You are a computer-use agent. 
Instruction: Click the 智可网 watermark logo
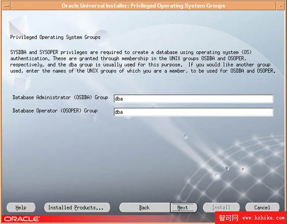(229, 218)
